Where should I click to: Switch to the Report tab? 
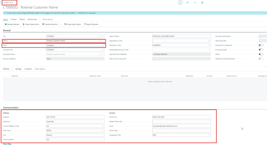coord(22,19)
